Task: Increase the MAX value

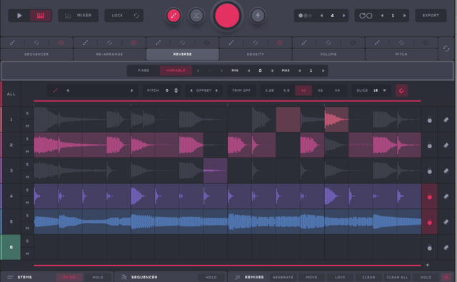Action: (323, 70)
